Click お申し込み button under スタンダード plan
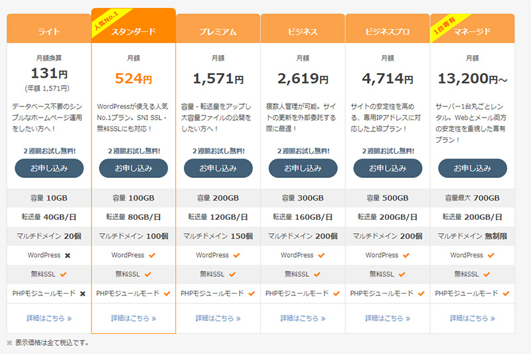This screenshot has width=531, height=354. pos(133,168)
